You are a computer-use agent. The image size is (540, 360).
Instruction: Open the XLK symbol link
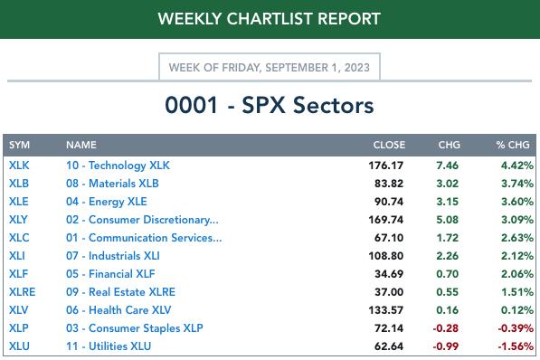pos(19,166)
